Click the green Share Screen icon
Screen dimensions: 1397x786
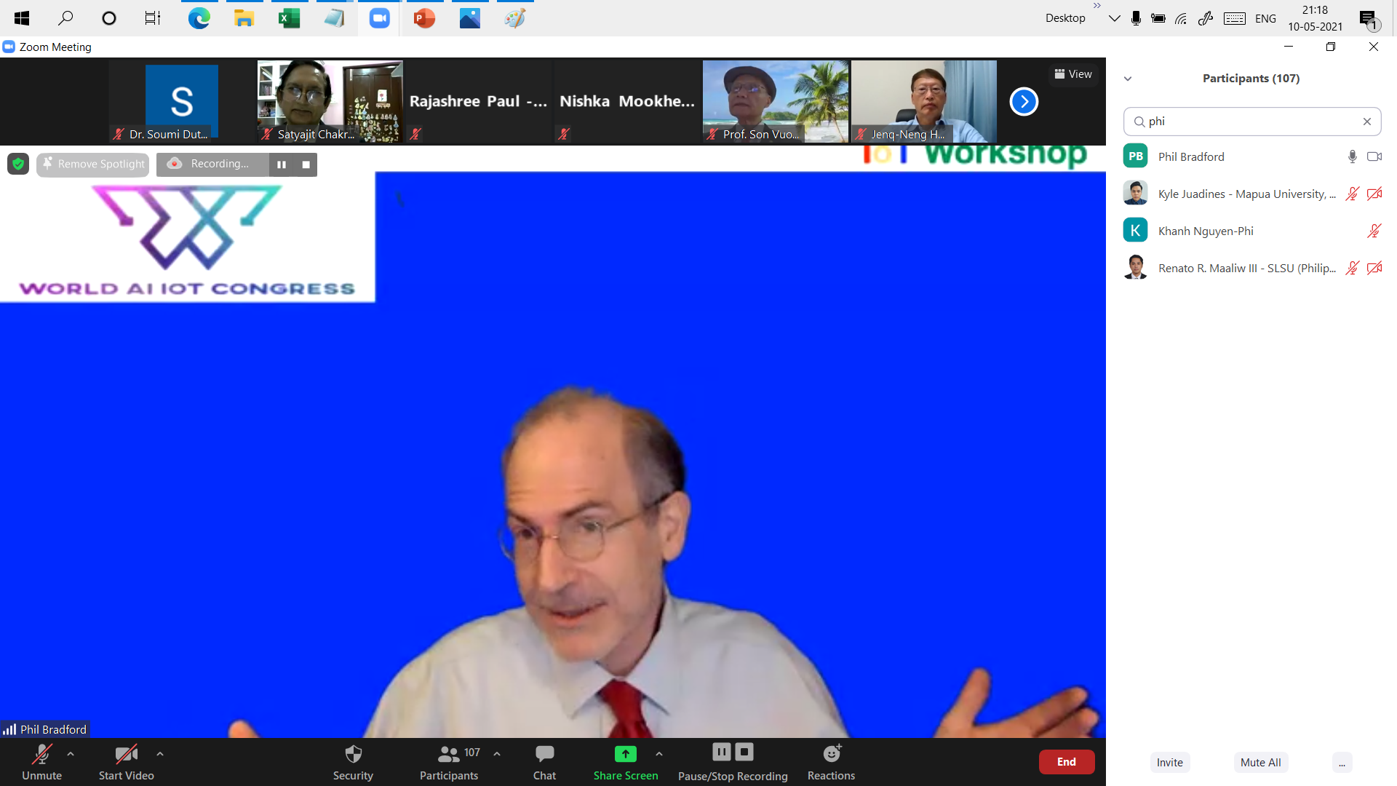625,754
